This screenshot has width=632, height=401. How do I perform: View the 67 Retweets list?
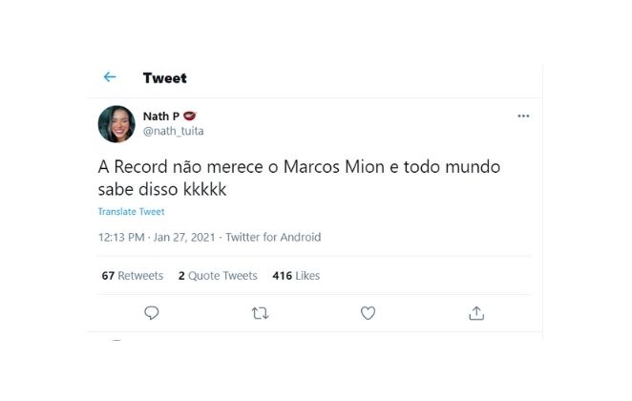[133, 276]
